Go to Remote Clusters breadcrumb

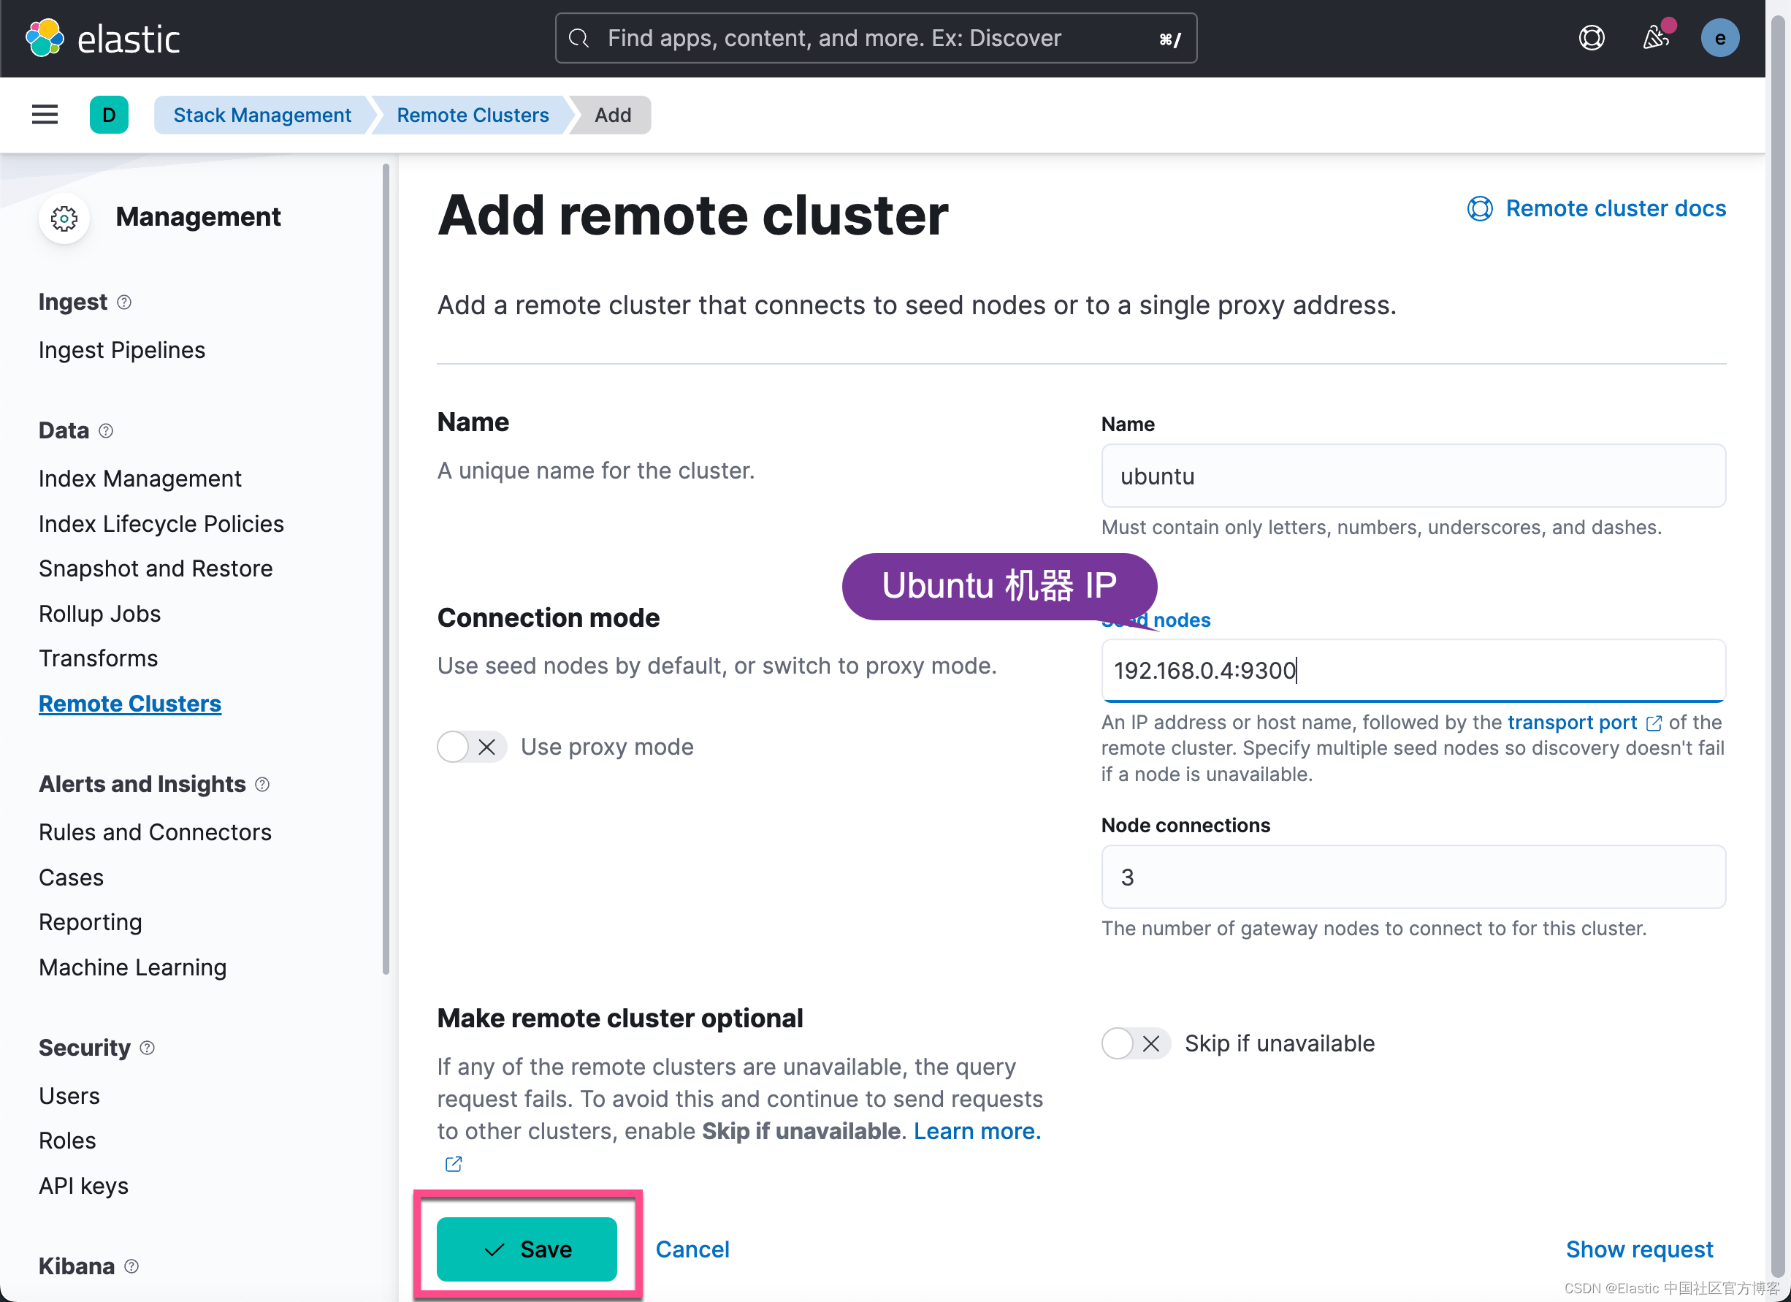473,115
